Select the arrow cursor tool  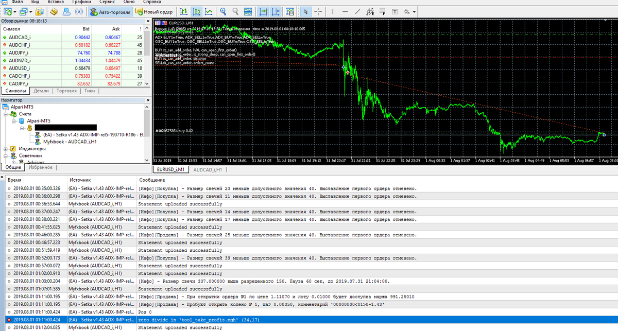306,11
